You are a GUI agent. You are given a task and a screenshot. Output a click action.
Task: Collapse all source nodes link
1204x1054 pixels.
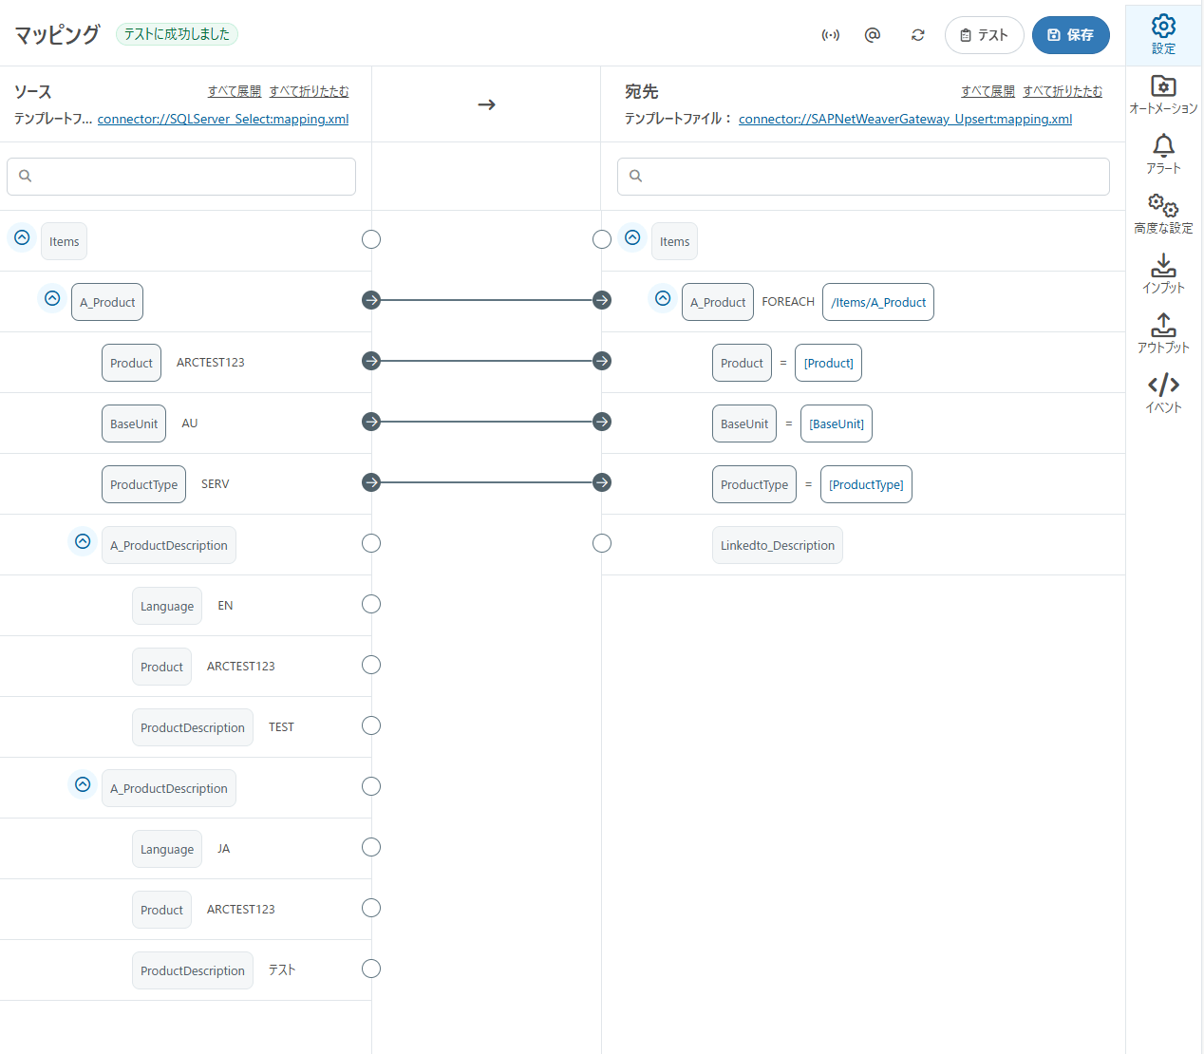tap(309, 91)
